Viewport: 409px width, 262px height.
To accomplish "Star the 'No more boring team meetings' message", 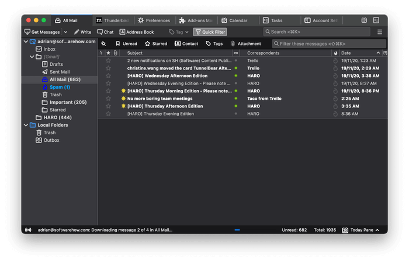I will [108, 99].
